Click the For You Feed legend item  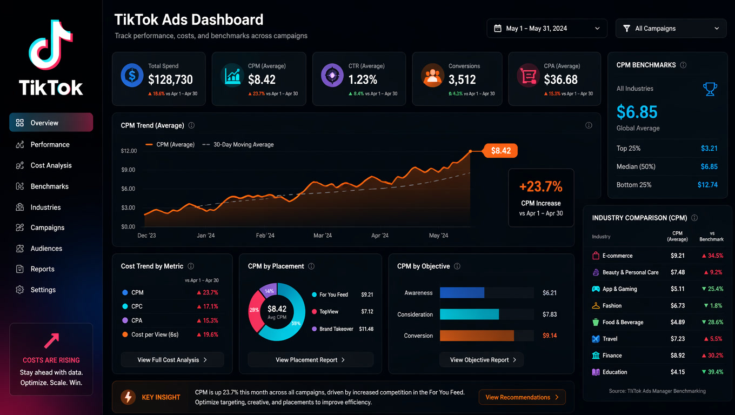(x=343, y=294)
